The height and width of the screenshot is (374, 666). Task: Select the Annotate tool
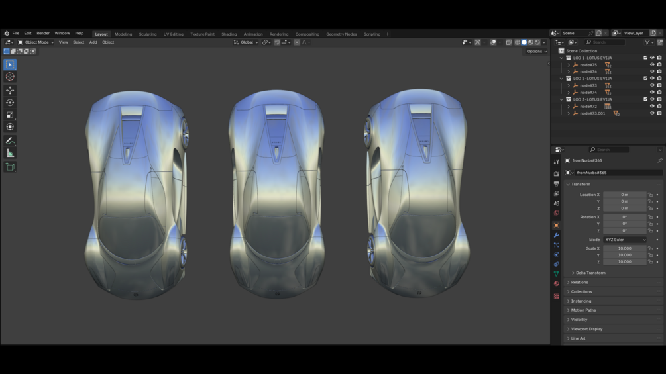[x=10, y=141]
